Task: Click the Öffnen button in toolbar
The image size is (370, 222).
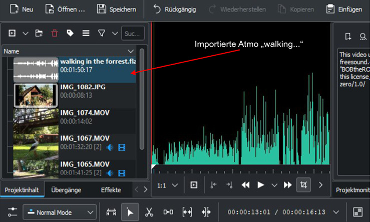Action: 65,9
